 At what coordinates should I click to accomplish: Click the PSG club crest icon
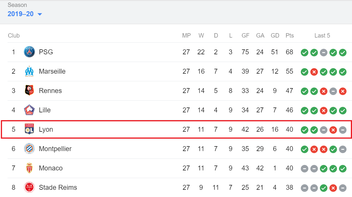[29, 52]
